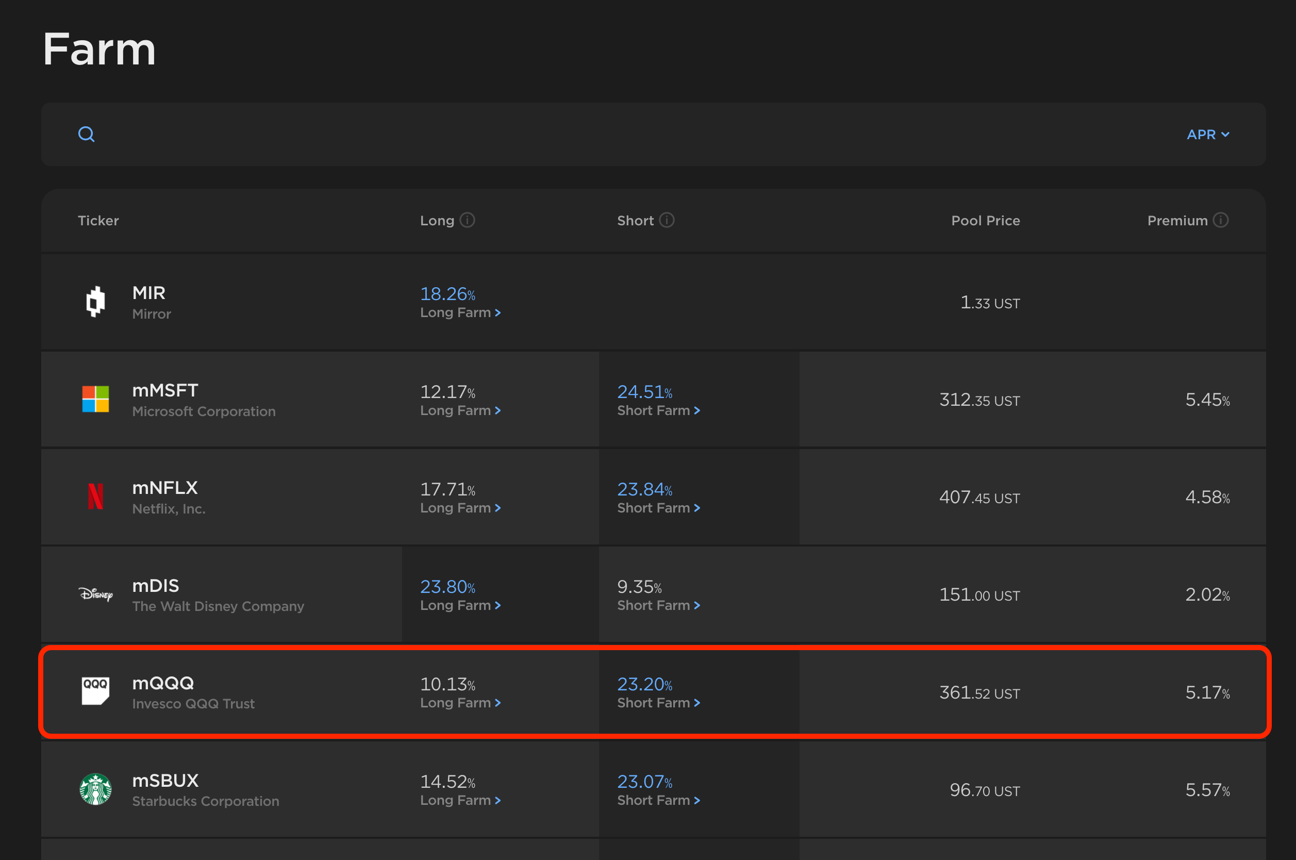Click the Farm page heading
1296x860 pixels.
[x=99, y=49]
